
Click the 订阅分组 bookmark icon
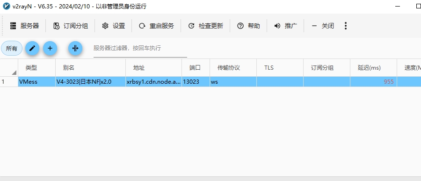point(57,26)
